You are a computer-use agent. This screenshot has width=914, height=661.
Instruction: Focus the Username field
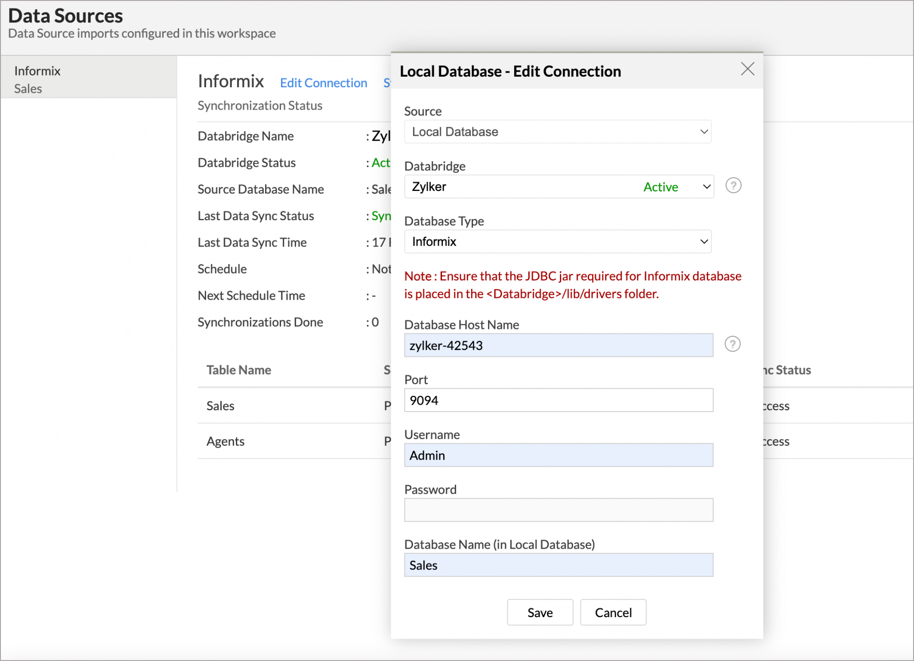tap(558, 455)
